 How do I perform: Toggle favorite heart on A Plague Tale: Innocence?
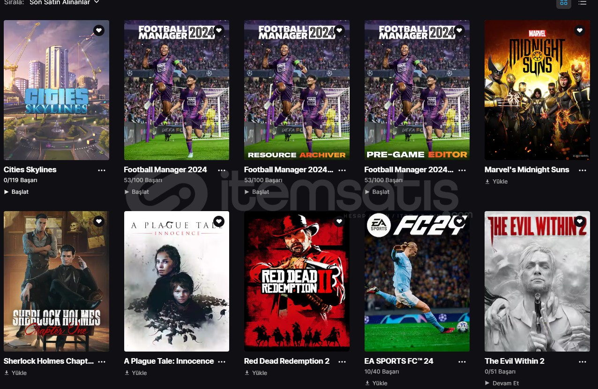click(219, 221)
